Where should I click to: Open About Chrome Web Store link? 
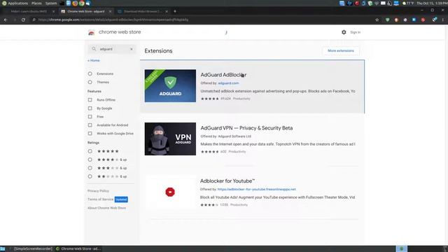point(106,208)
